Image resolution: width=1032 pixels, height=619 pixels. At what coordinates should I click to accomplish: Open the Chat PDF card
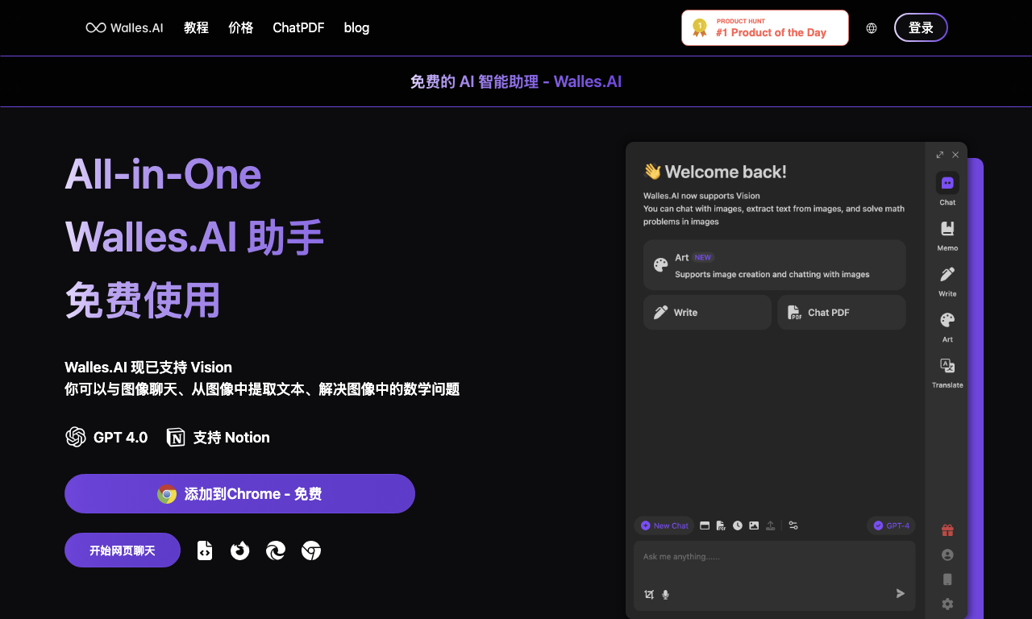point(841,312)
